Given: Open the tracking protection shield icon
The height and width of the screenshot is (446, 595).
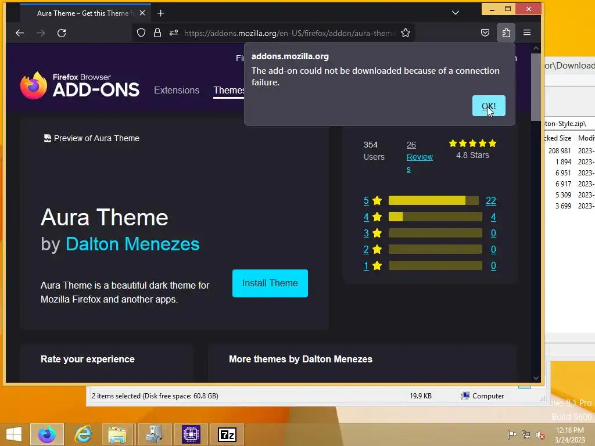Looking at the screenshot, I should [x=141, y=33].
